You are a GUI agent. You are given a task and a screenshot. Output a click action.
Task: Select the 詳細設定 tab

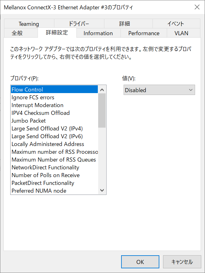[57, 33]
